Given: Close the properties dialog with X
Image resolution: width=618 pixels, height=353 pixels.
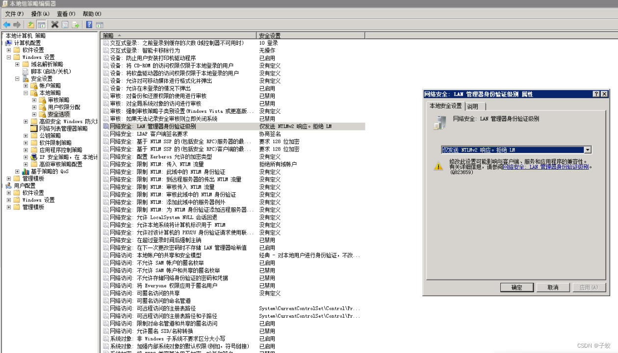Looking at the screenshot, I should 604,94.
